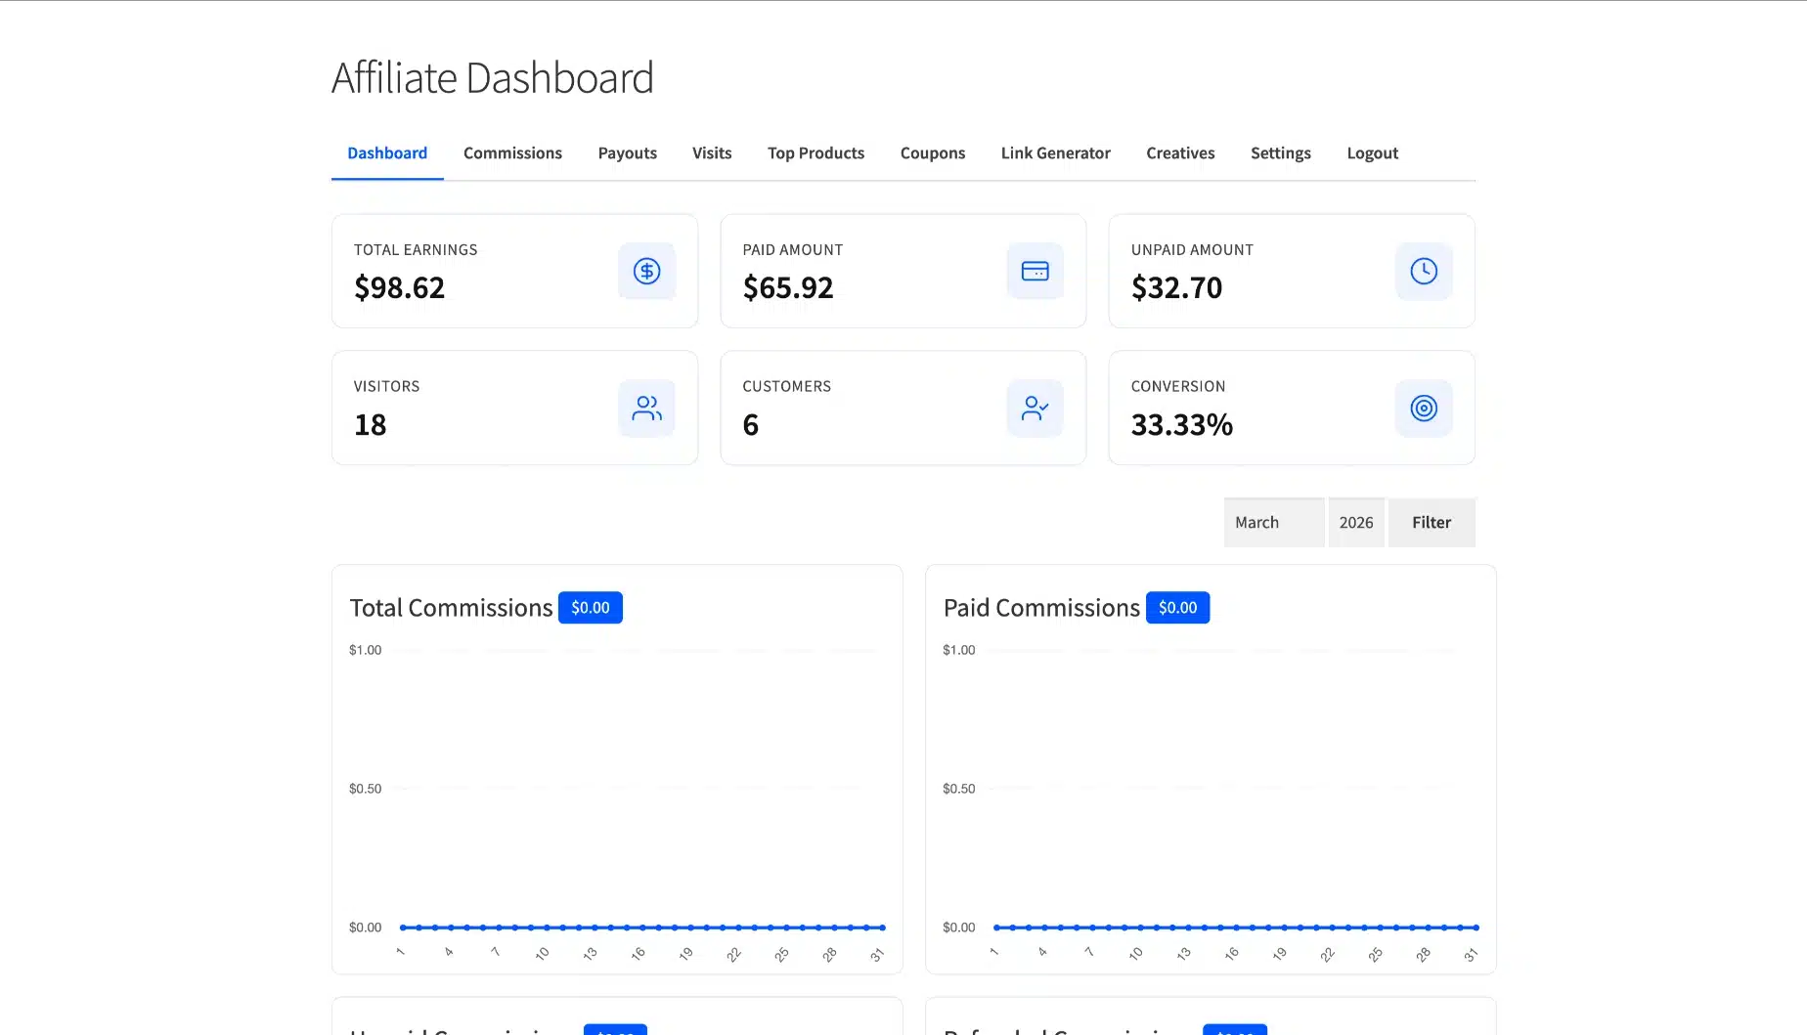Click the credit card Paid Amount icon
1807x1035 pixels.
tap(1035, 271)
